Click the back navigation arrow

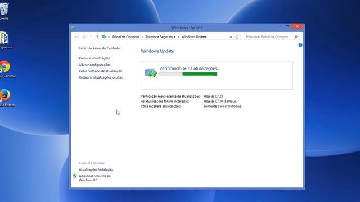(76, 37)
